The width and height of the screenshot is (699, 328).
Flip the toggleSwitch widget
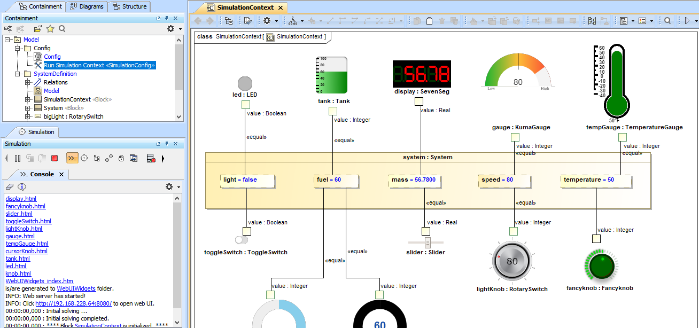pyautogui.click(x=242, y=240)
